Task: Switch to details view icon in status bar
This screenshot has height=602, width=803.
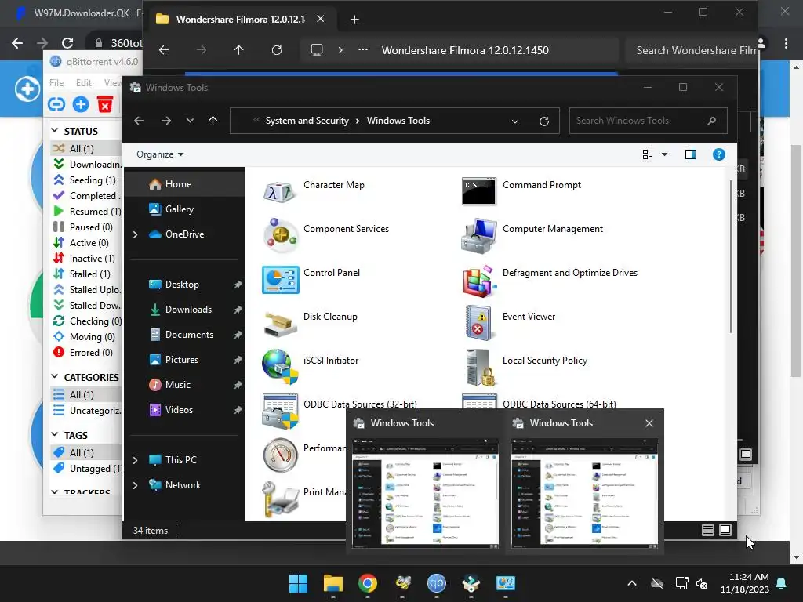Action: [708, 530]
